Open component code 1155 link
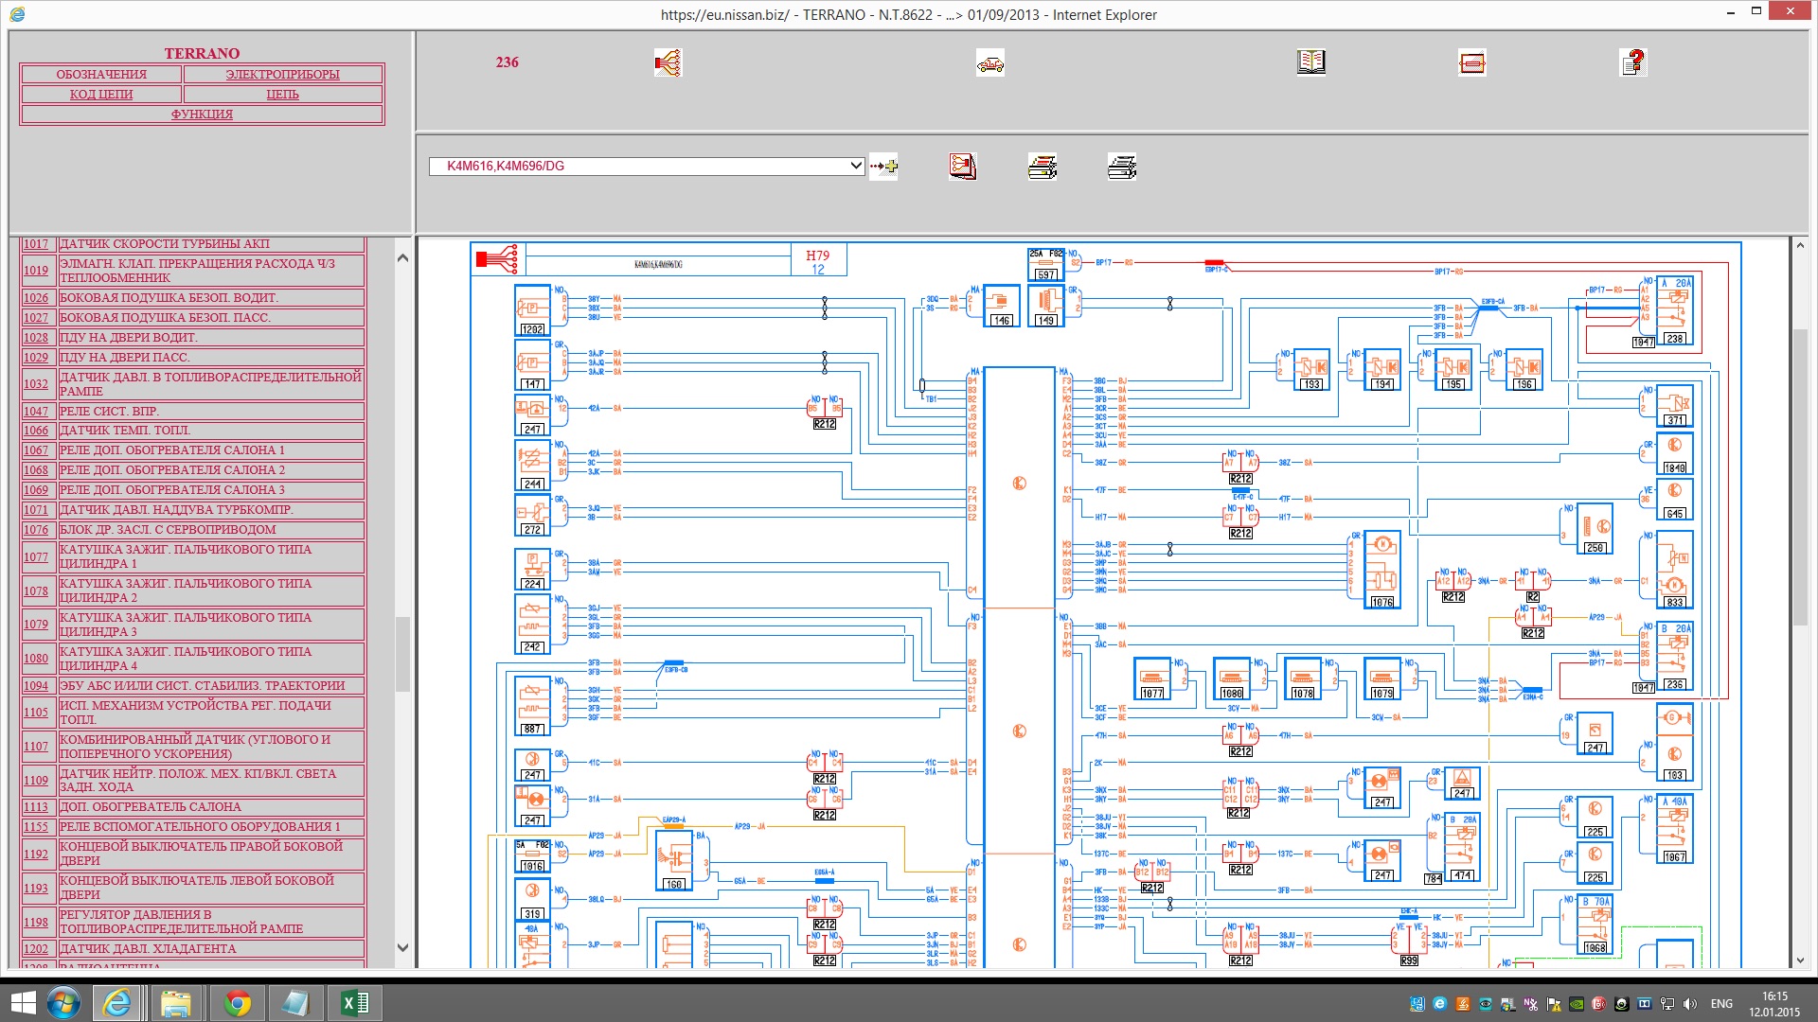Screen dimensions: 1818x1022 (36, 827)
